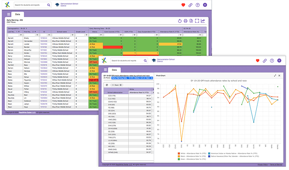Click the refresh icon above the Early Warning table
The image size is (289, 170).
180,21
